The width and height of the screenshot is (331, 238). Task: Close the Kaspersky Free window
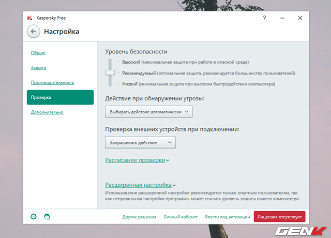[300, 18]
